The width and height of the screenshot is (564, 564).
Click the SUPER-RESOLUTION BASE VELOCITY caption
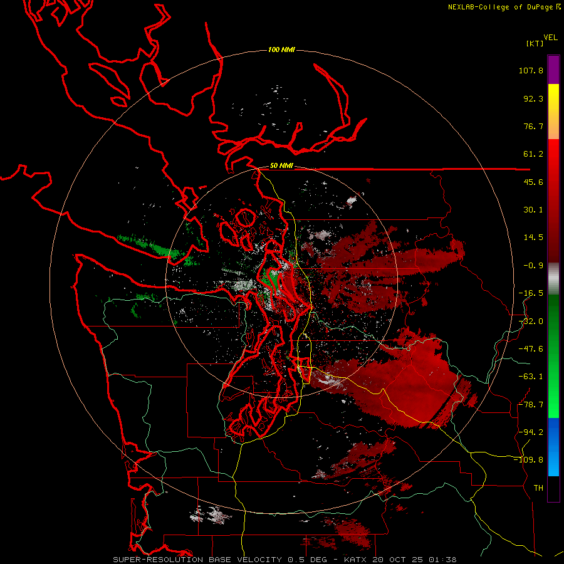[197, 560]
